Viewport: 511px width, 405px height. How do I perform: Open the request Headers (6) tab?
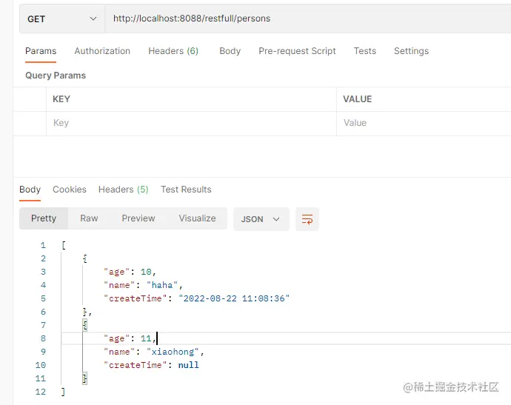173,51
